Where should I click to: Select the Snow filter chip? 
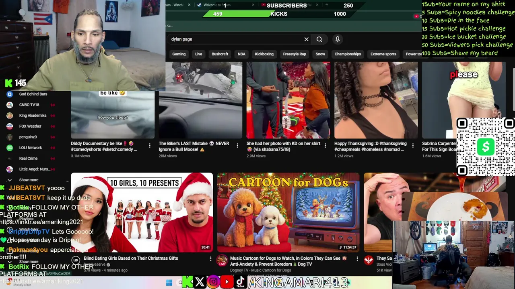tap(320, 54)
